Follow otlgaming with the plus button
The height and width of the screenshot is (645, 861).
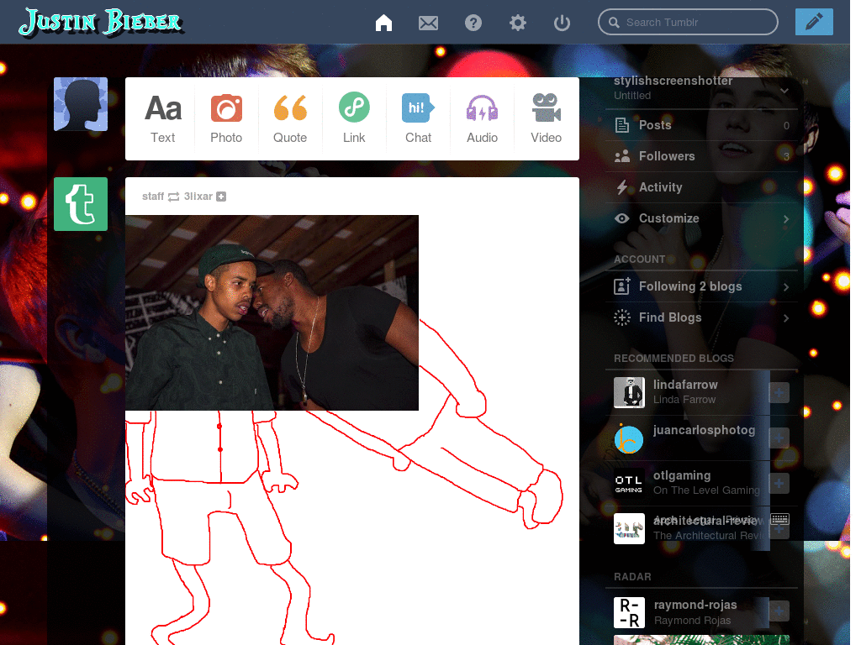(x=779, y=483)
